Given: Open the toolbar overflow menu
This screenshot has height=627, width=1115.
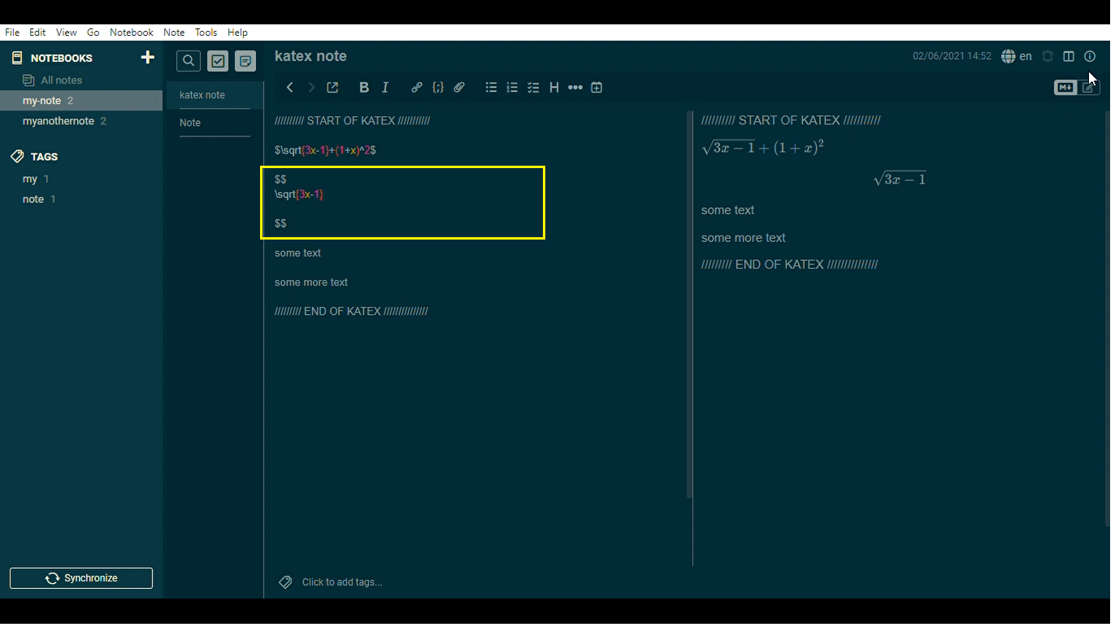Looking at the screenshot, I should 575,87.
